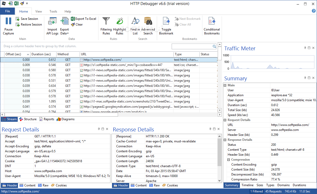317x194 pixels.
Task: Open Highlight Rules tool
Action: [x=120, y=21]
